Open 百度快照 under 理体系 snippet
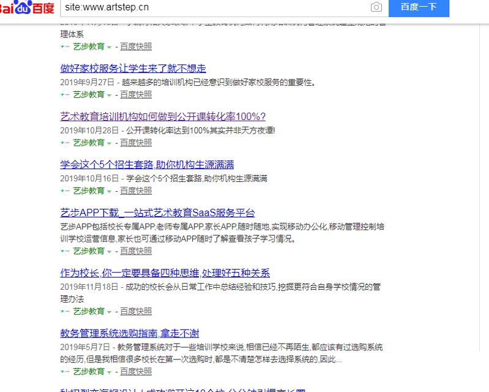489x392 pixels. [x=136, y=47]
